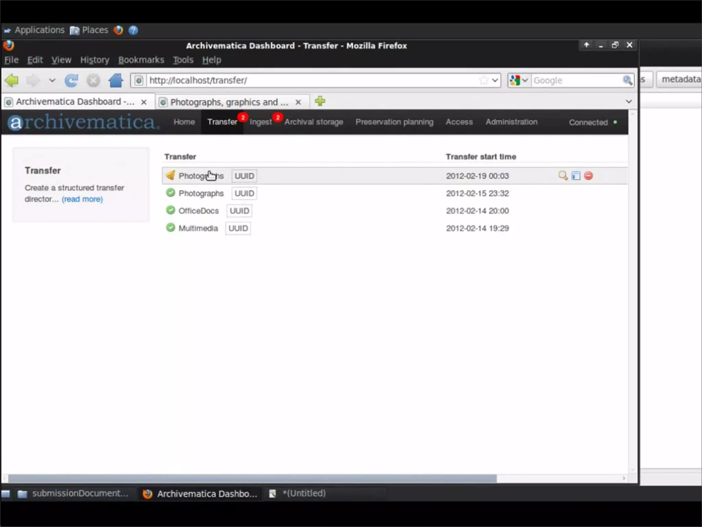
Task: Expand the list-all-tabs chevron
Action: tap(629, 102)
